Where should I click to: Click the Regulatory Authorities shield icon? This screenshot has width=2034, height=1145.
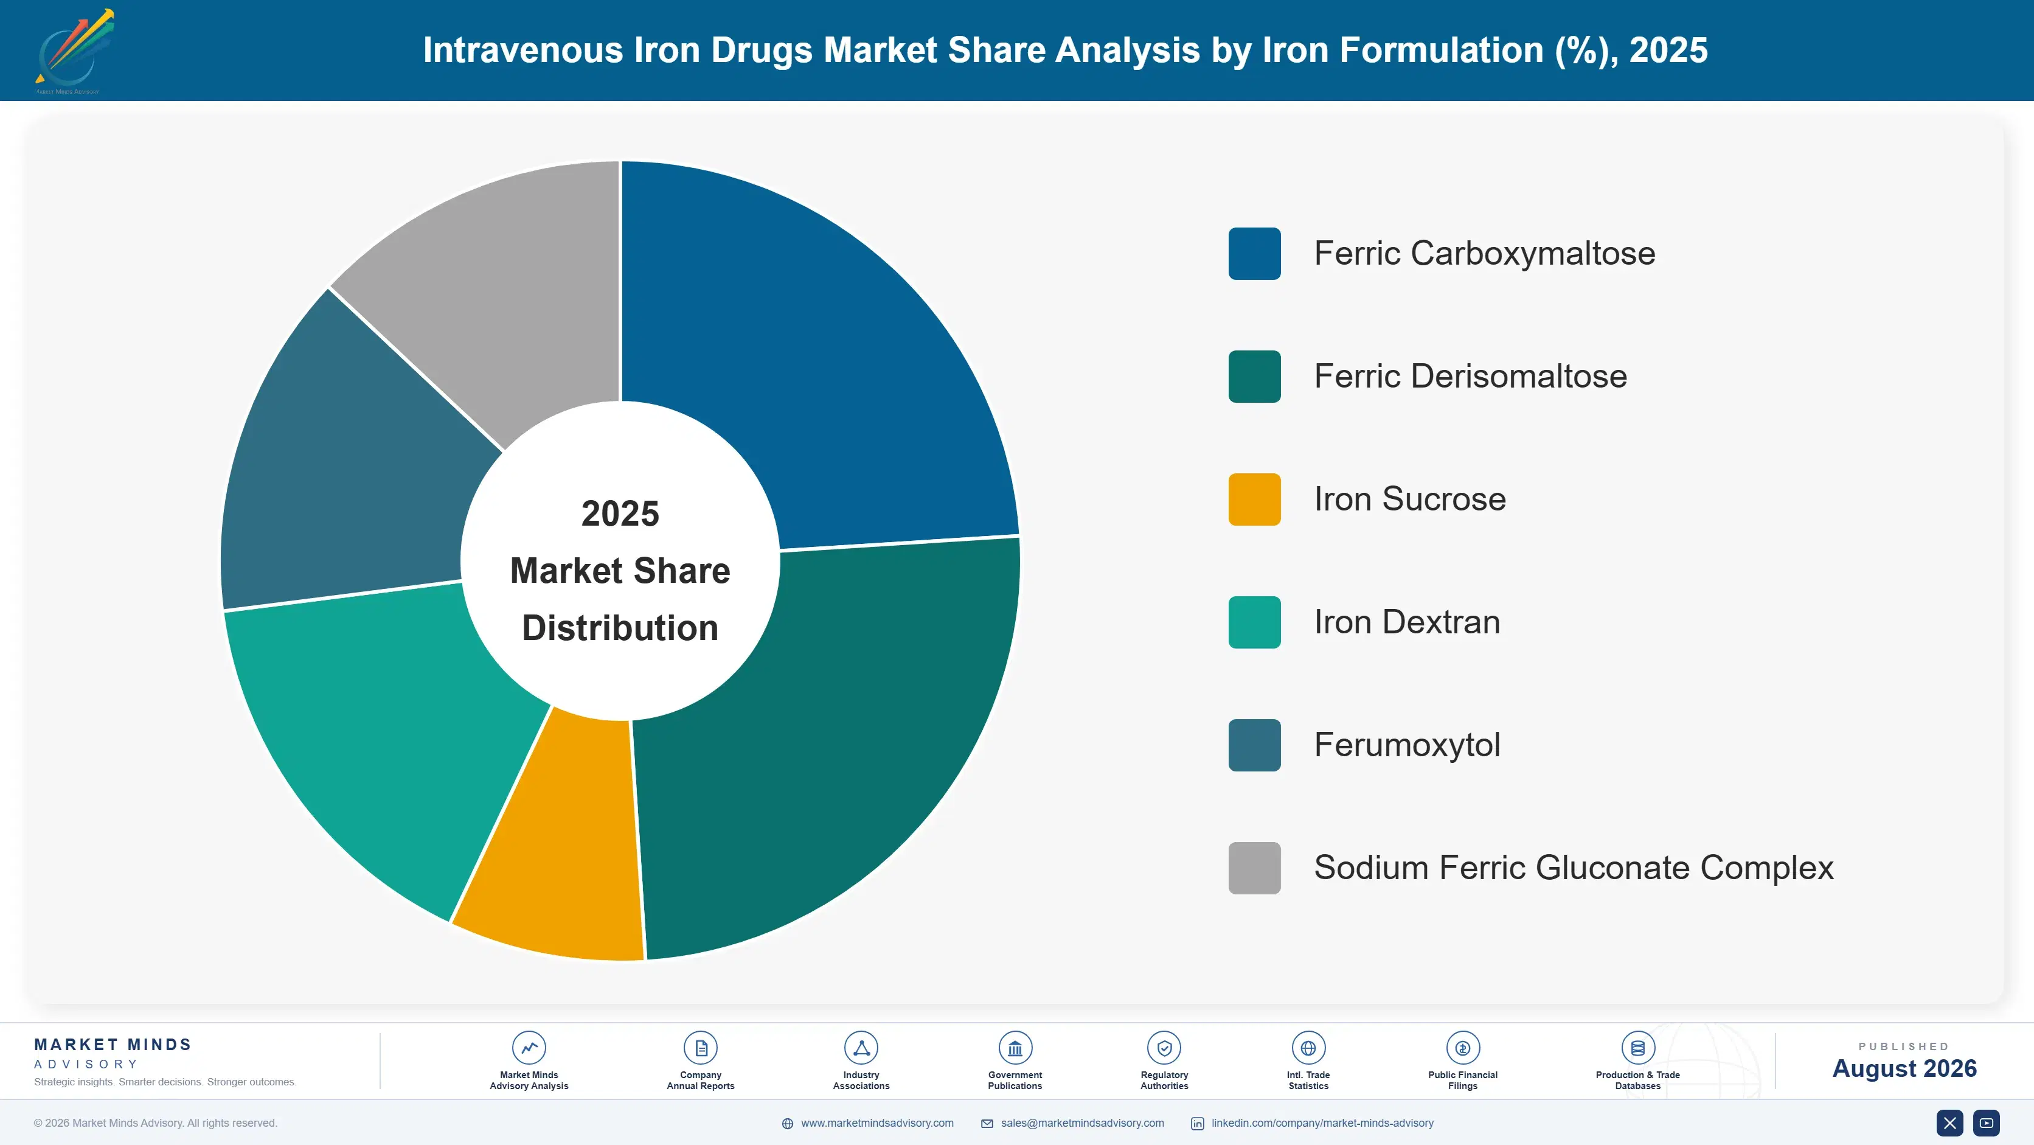coord(1164,1048)
